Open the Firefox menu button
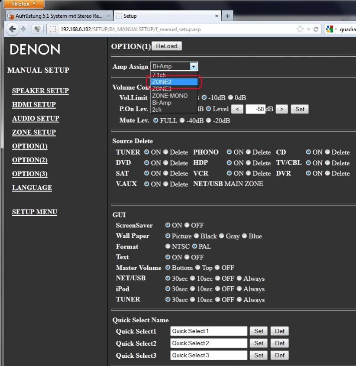The image size is (356, 366). 24,4
